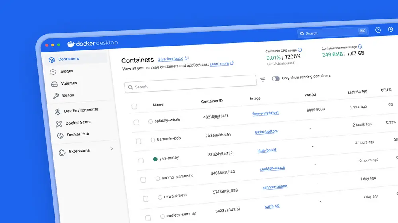This screenshot has width=398, height=223.
Task: Open the help question mark icon
Action: coord(378,30)
